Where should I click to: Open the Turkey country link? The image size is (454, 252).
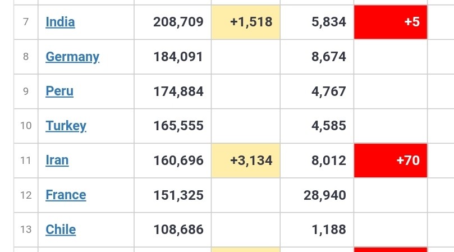click(66, 126)
